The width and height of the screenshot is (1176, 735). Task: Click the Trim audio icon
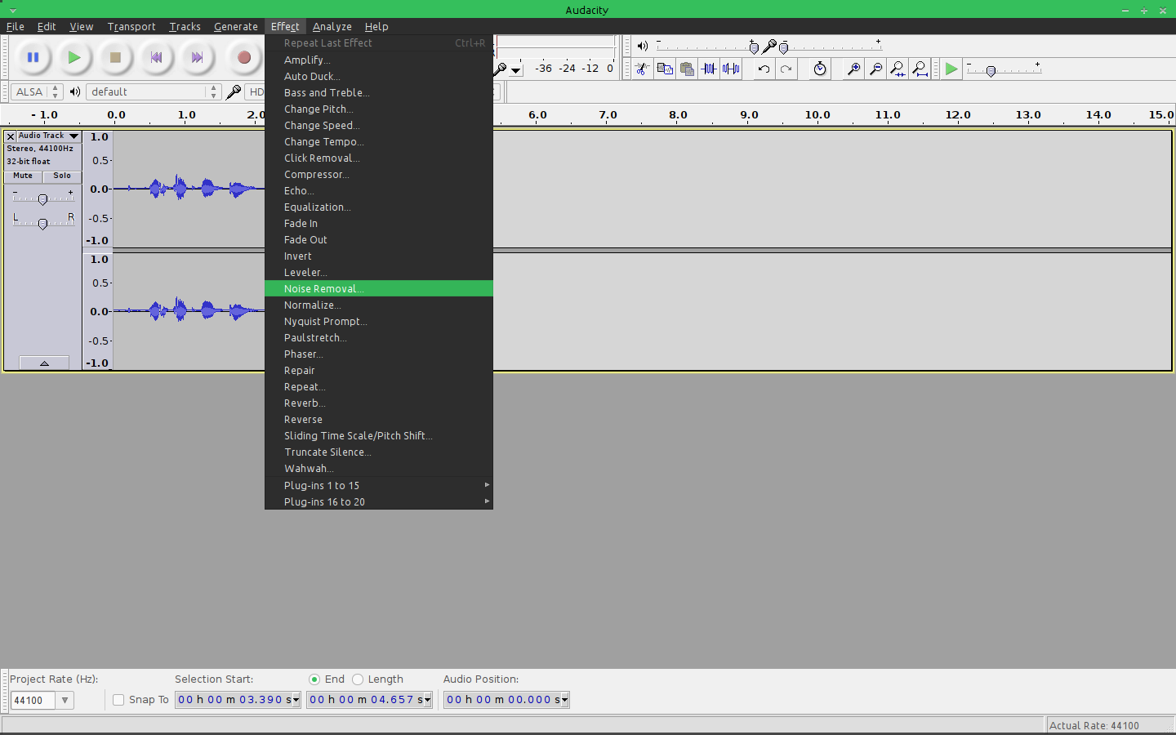point(709,69)
